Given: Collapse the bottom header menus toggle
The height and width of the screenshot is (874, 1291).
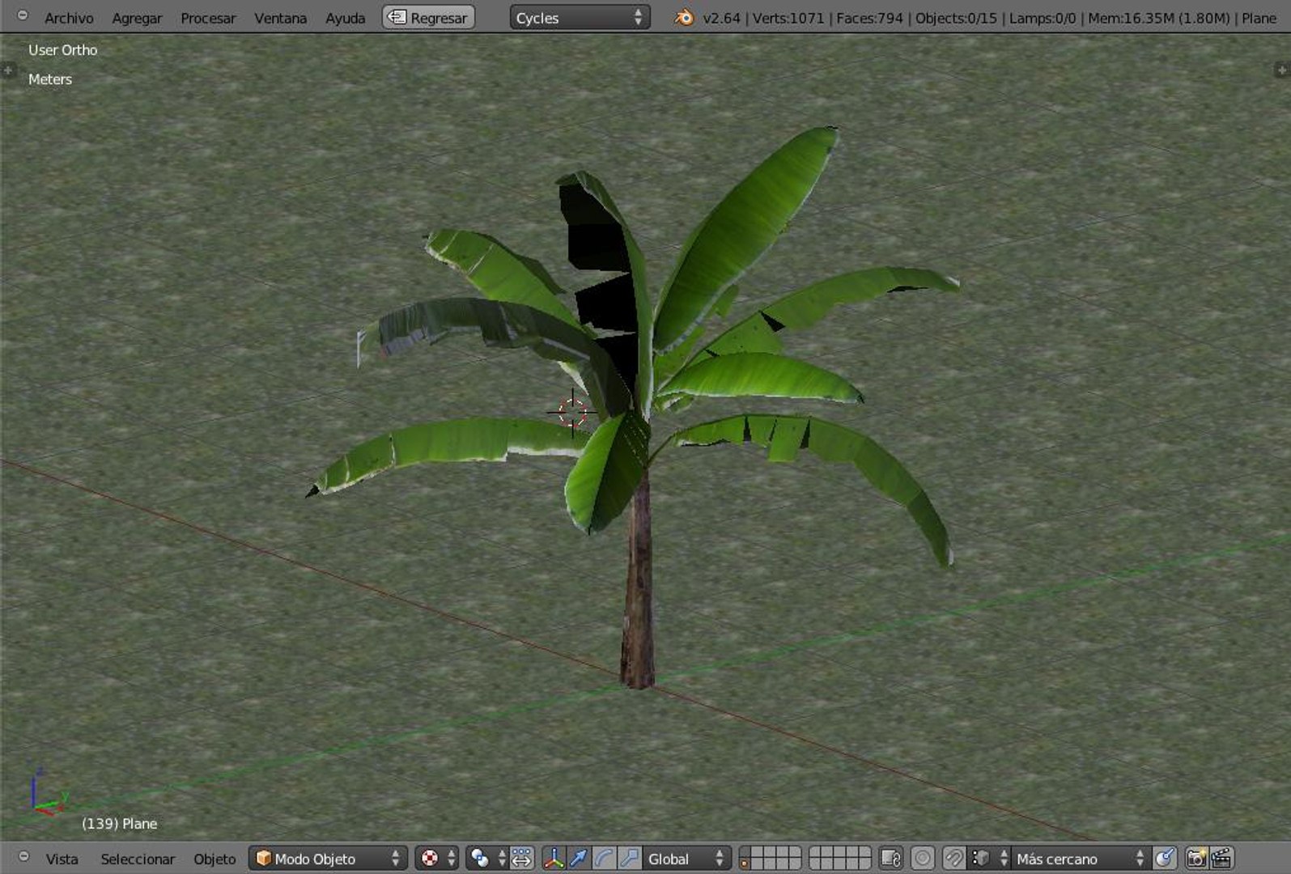Looking at the screenshot, I should 23,856.
